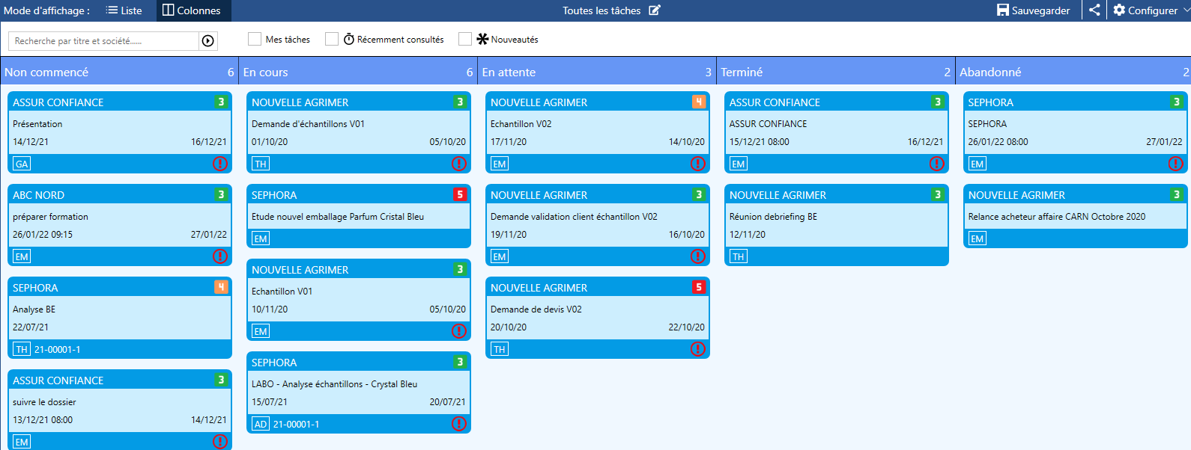Click priority 4 badge on Echantillon V02 card
The width and height of the screenshot is (1191, 450).
(699, 102)
